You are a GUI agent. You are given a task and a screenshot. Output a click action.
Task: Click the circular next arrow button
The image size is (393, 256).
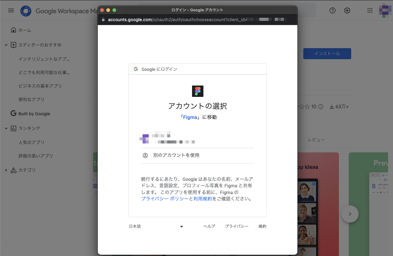[350, 214]
